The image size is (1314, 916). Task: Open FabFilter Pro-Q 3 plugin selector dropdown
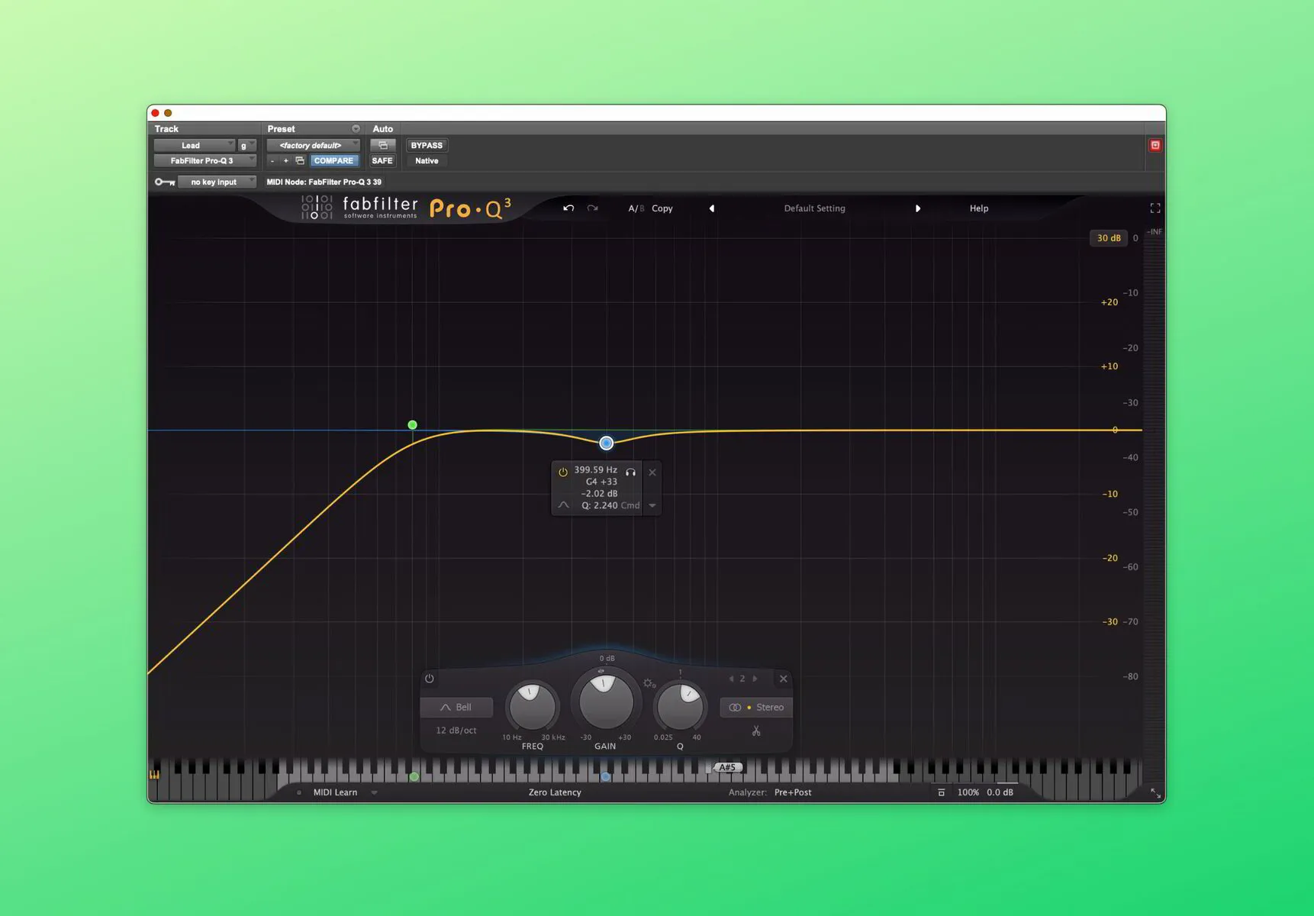(x=205, y=160)
